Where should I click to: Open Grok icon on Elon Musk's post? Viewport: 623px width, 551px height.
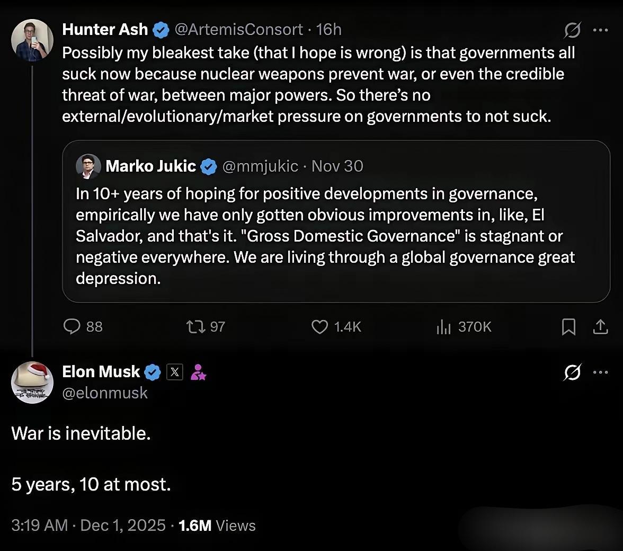click(x=572, y=372)
